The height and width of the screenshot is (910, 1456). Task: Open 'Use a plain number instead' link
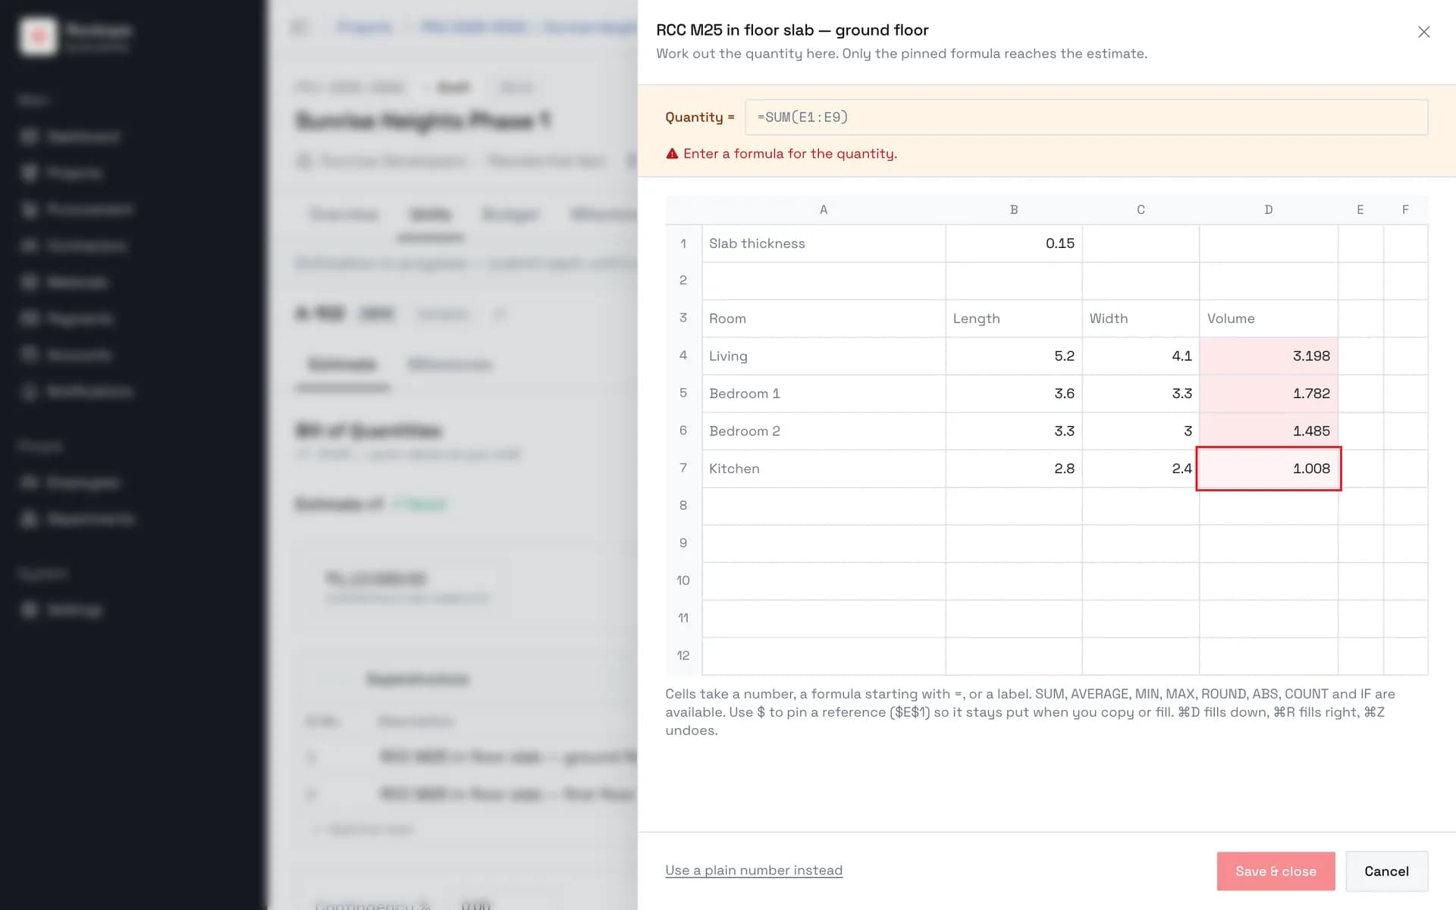[754, 871]
